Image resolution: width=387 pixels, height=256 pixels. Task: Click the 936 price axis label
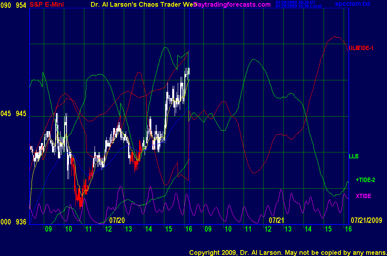click(21, 222)
